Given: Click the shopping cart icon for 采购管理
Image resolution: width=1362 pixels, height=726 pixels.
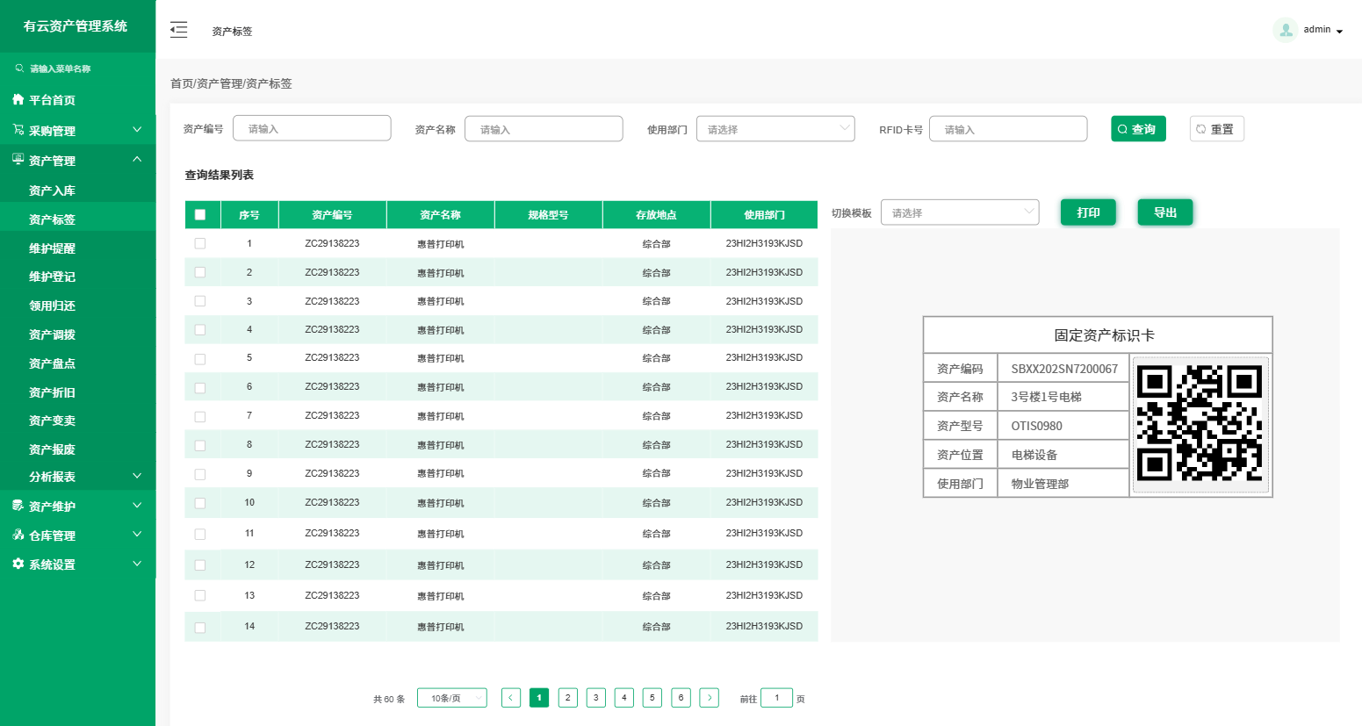Looking at the screenshot, I should click(18, 130).
